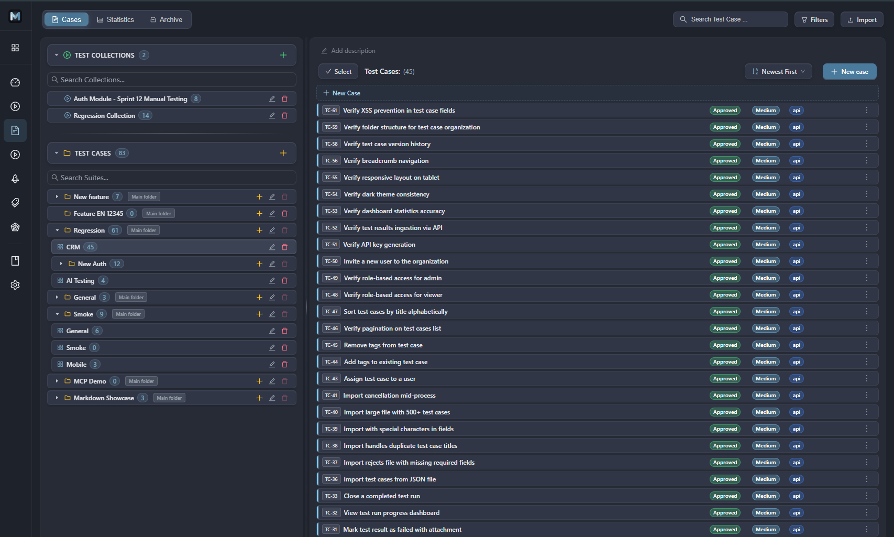894x537 pixels.
Task: Add a new test cases folder with plus icon
Action: [283, 153]
